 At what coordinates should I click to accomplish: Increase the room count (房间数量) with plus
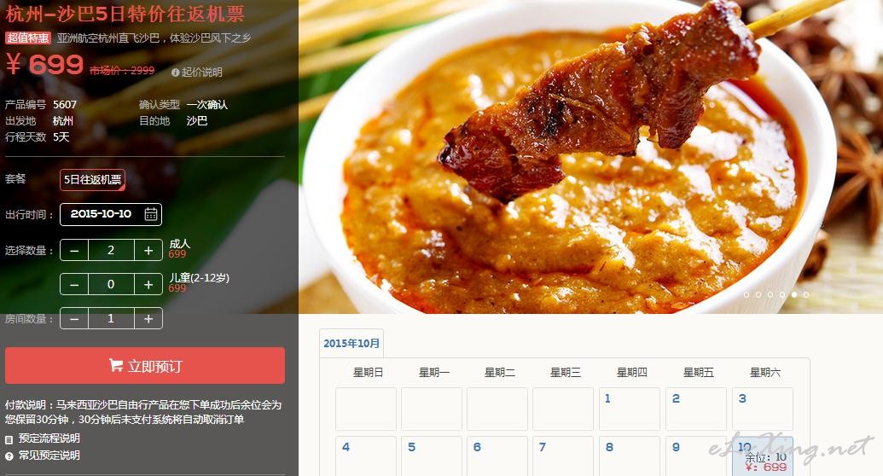pyautogui.click(x=148, y=319)
